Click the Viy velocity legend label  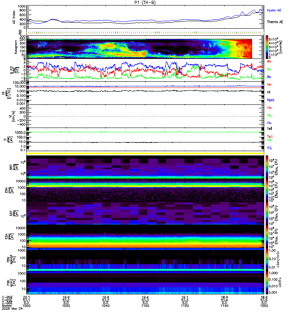[269, 115]
